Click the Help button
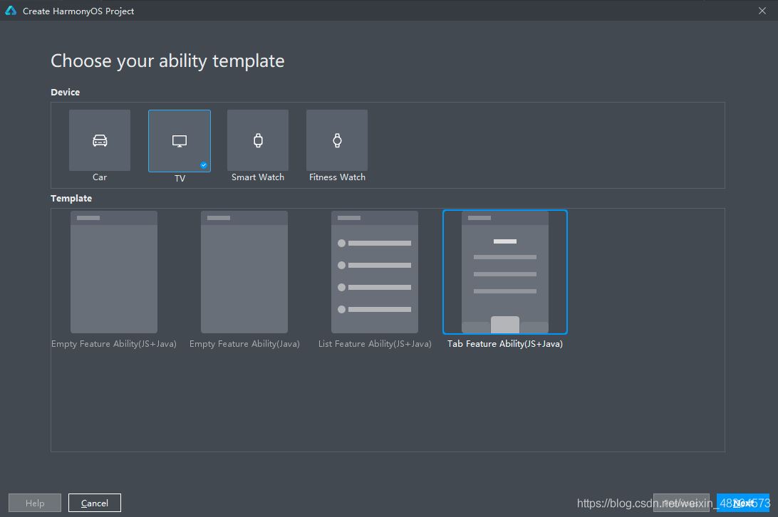The width and height of the screenshot is (778, 517). click(x=35, y=503)
